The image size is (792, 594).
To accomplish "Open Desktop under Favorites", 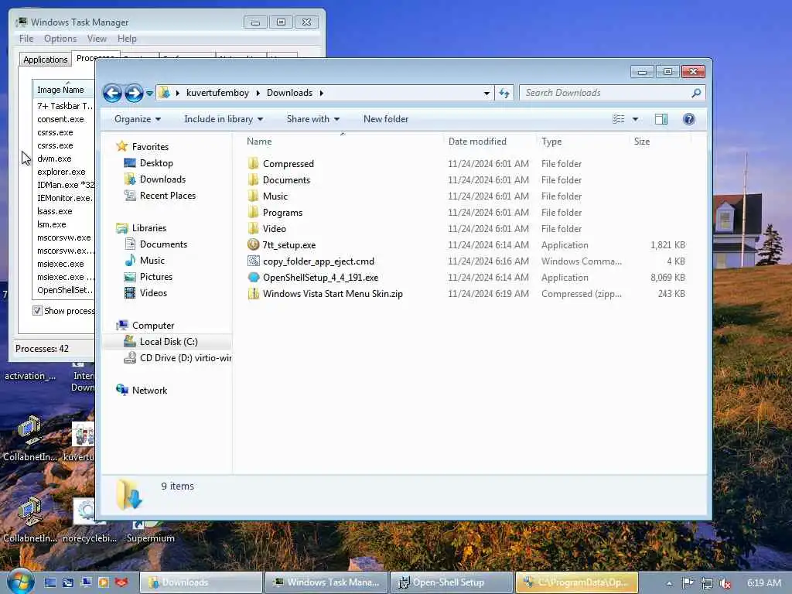I will [x=156, y=163].
